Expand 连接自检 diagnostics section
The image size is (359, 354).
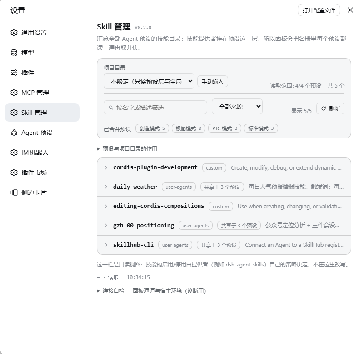click(152, 291)
